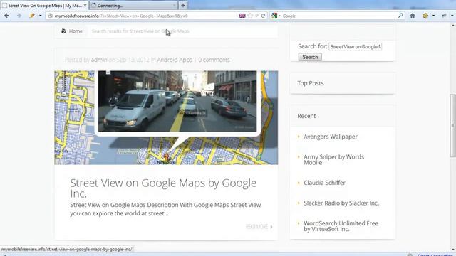Click the rightmost addon toolbar icon
Image resolution: width=456 pixels, height=256 pixels.
[x=444, y=16]
